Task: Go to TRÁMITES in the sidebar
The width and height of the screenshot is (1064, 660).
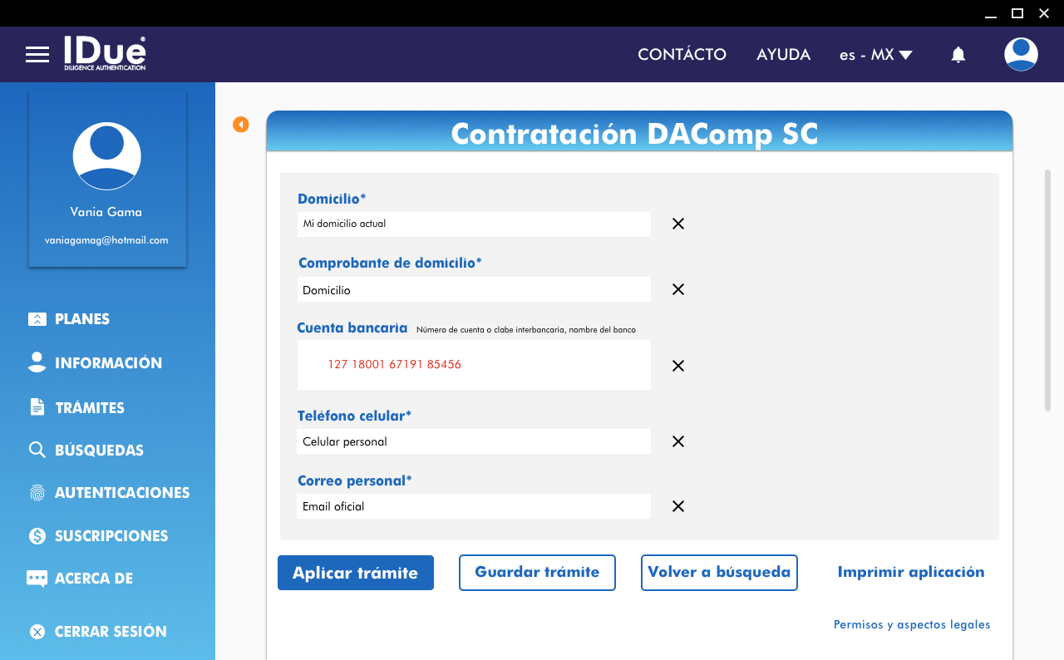Action: [x=89, y=407]
